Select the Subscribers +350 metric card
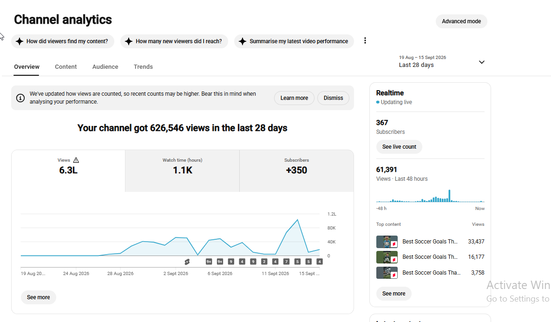Viewport: 551px width, 322px height. coord(296,171)
